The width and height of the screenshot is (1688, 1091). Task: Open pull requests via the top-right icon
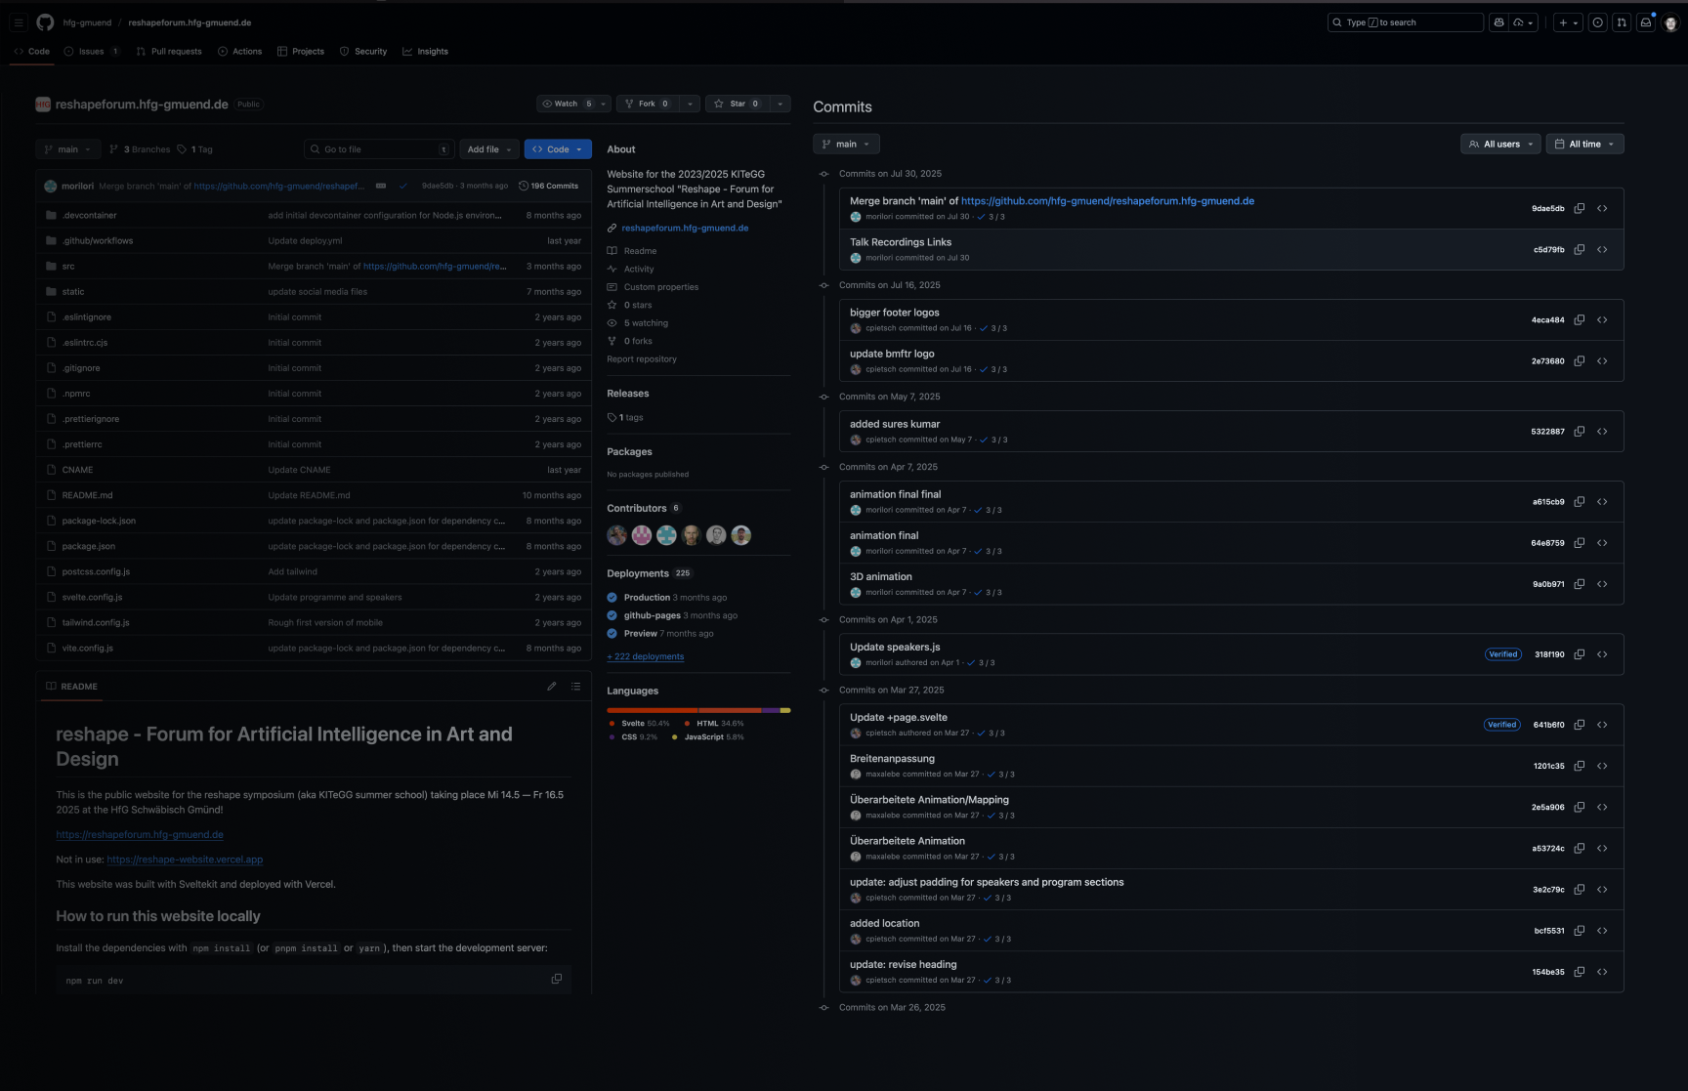point(1623,21)
